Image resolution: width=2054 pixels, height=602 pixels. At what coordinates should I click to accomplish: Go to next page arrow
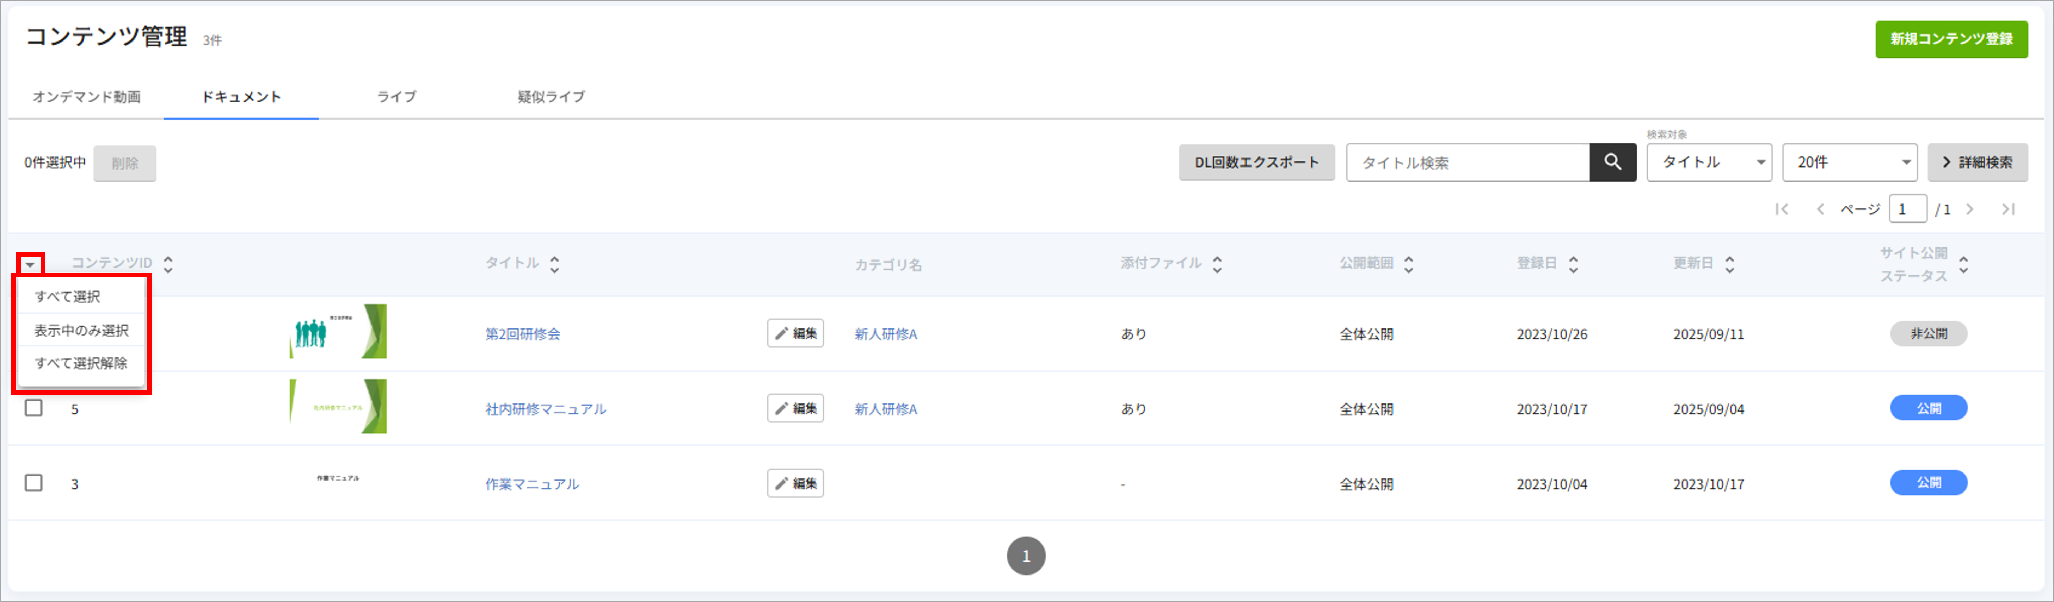tap(1970, 209)
